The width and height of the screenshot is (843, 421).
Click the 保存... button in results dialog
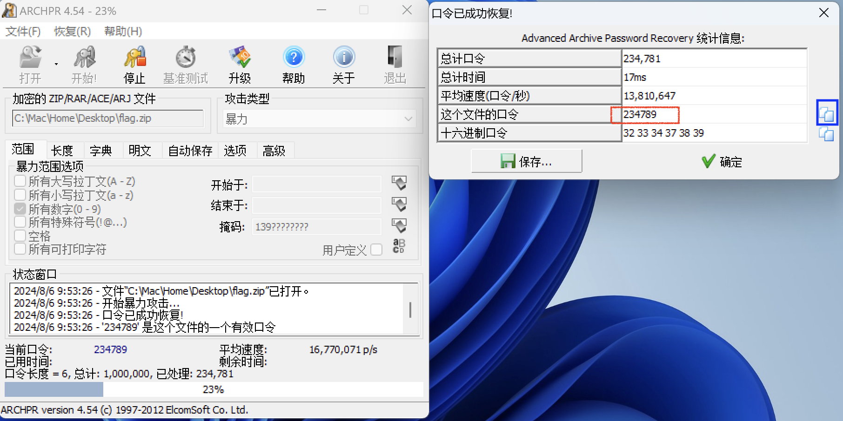point(527,161)
